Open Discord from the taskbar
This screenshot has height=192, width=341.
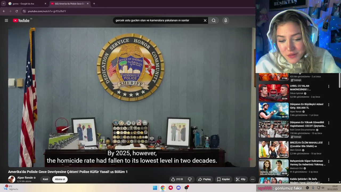178,188
